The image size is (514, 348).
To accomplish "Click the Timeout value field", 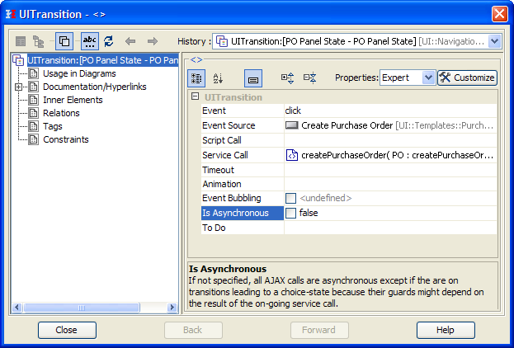I will 389,170.
